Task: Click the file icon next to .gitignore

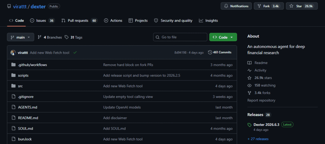Action: click(13, 97)
